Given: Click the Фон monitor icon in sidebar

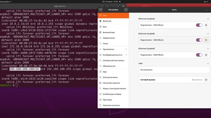Looking at the screenshot, I should click(x=100, y=27).
